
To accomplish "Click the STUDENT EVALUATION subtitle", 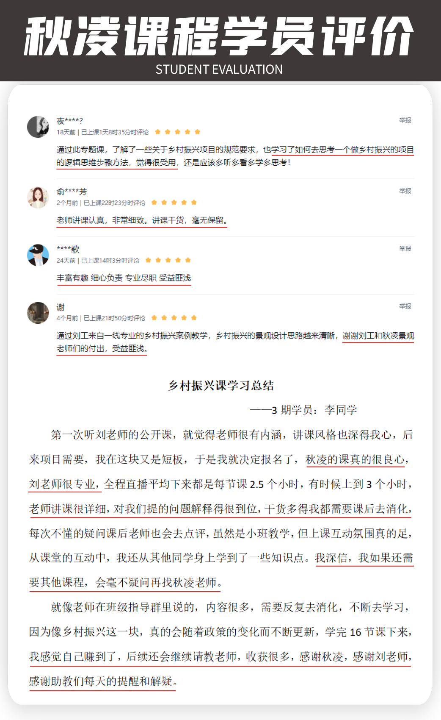I will [x=219, y=69].
